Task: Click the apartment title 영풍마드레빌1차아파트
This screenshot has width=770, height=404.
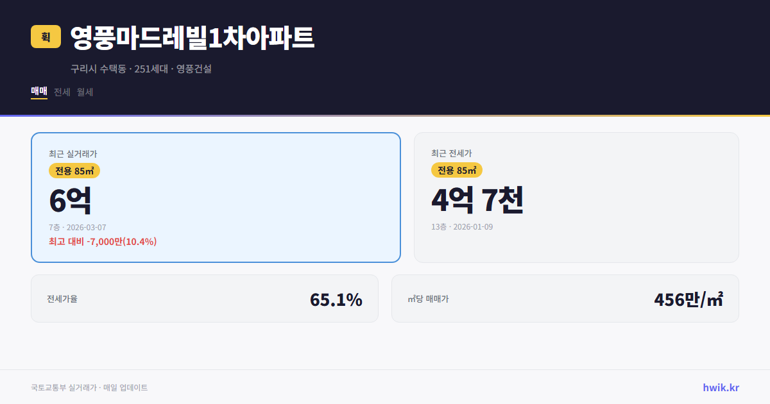Action: pos(192,38)
